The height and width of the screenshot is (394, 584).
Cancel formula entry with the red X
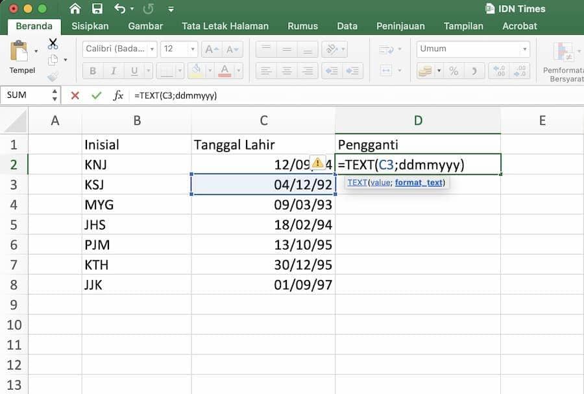point(75,95)
